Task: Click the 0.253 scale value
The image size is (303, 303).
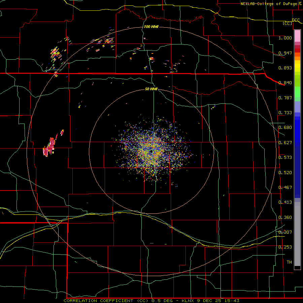Action: (x=285, y=247)
